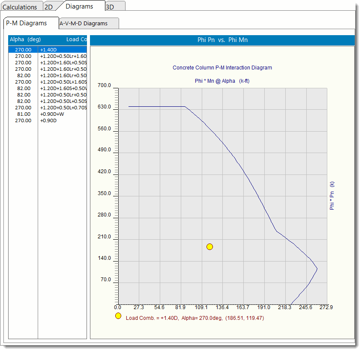Pick the +1.20D+1.60S+0.50 combination row
This screenshot has height=352, width=362.
(x=63, y=88)
